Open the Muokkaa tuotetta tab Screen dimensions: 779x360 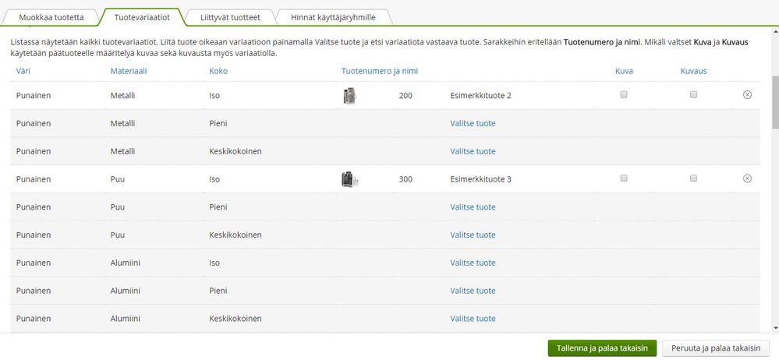(51, 16)
